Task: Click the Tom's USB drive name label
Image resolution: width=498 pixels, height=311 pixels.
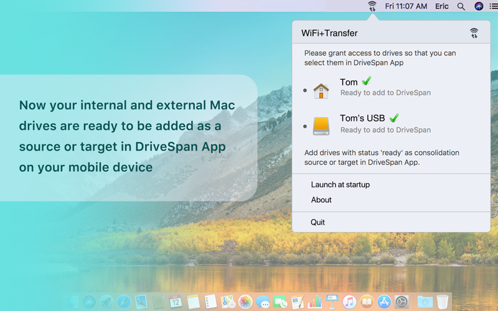Action: pyautogui.click(x=362, y=118)
